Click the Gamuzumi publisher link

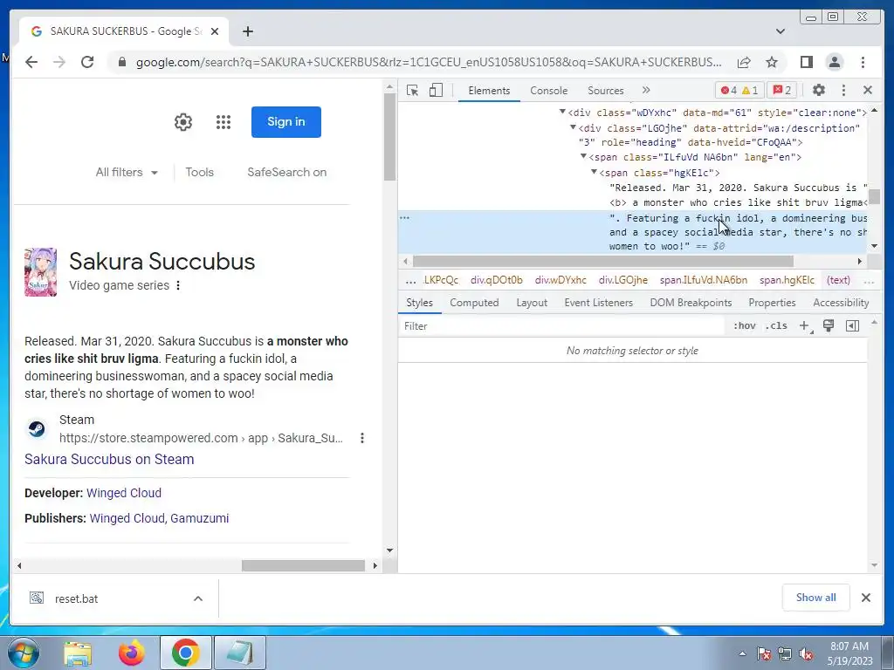click(x=200, y=518)
